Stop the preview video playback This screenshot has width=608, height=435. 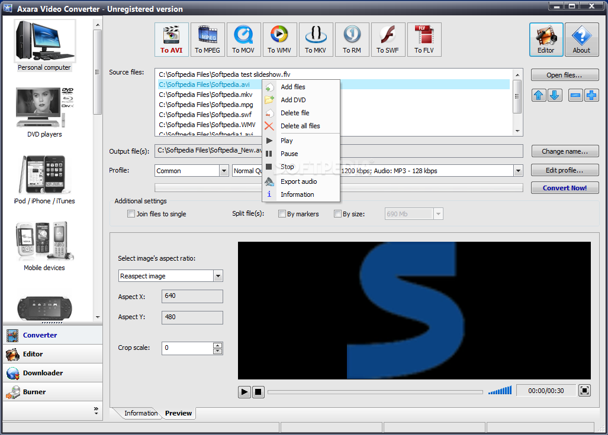click(x=258, y=392)
